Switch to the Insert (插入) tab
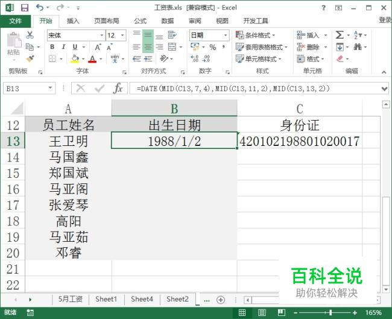392x319 pixels. click(x=73, y=21)
